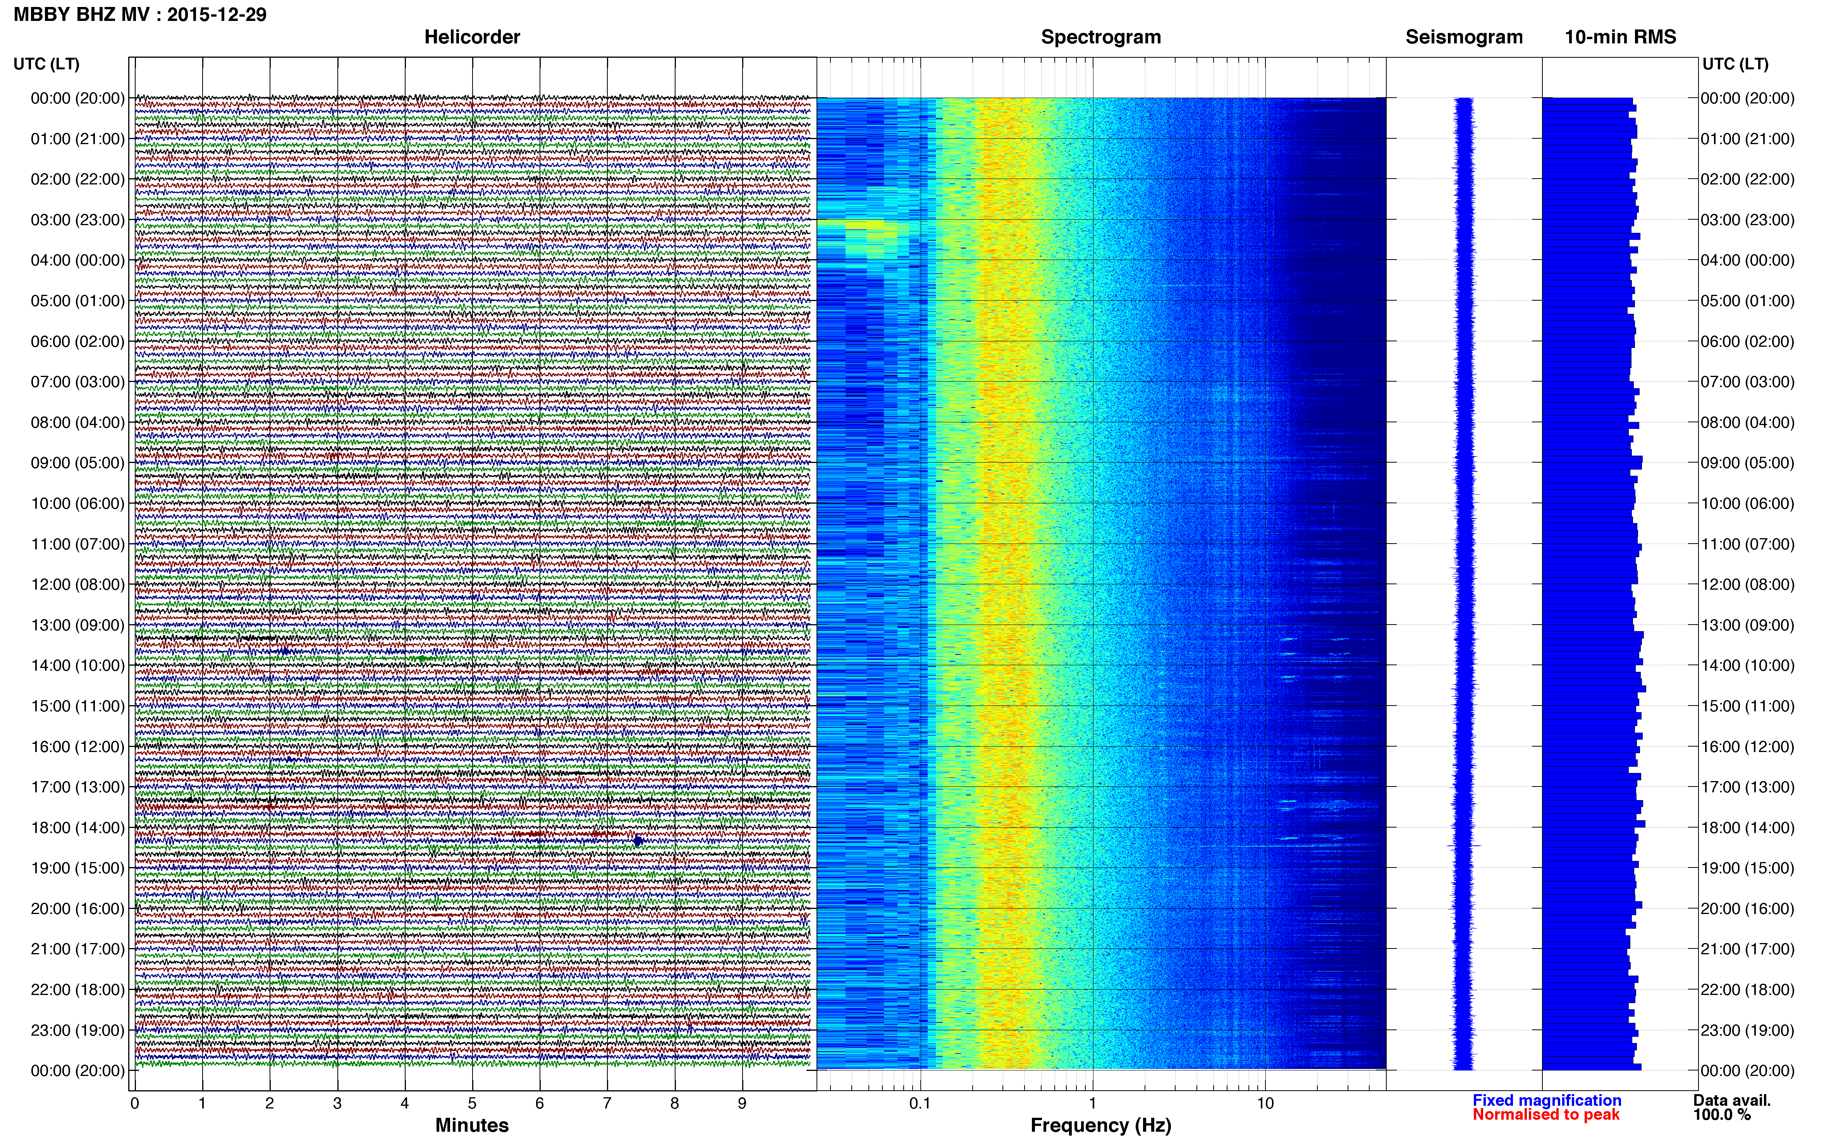Click the 10 tick on the frequency axis
The height and width of the screenshot is (1148, 1836).
1265,1104
